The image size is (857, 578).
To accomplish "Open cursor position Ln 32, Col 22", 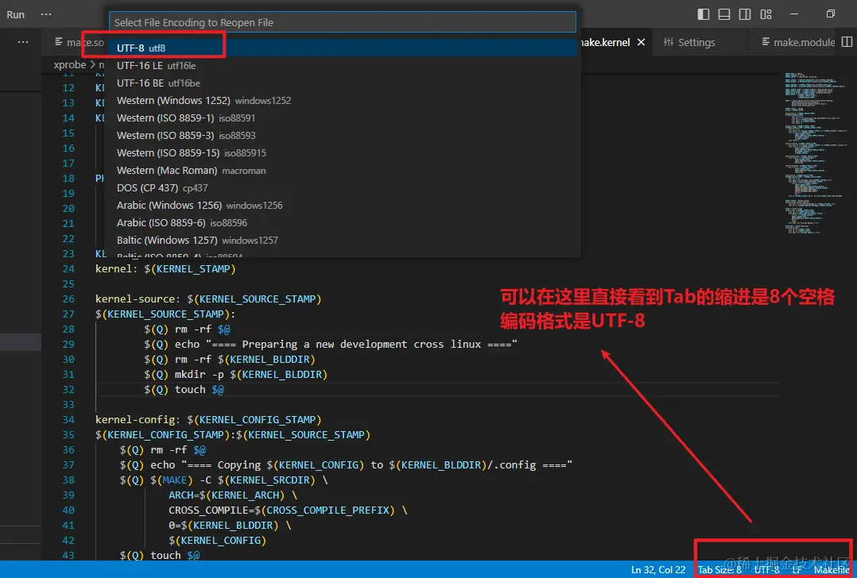I will tap(658, 570).
